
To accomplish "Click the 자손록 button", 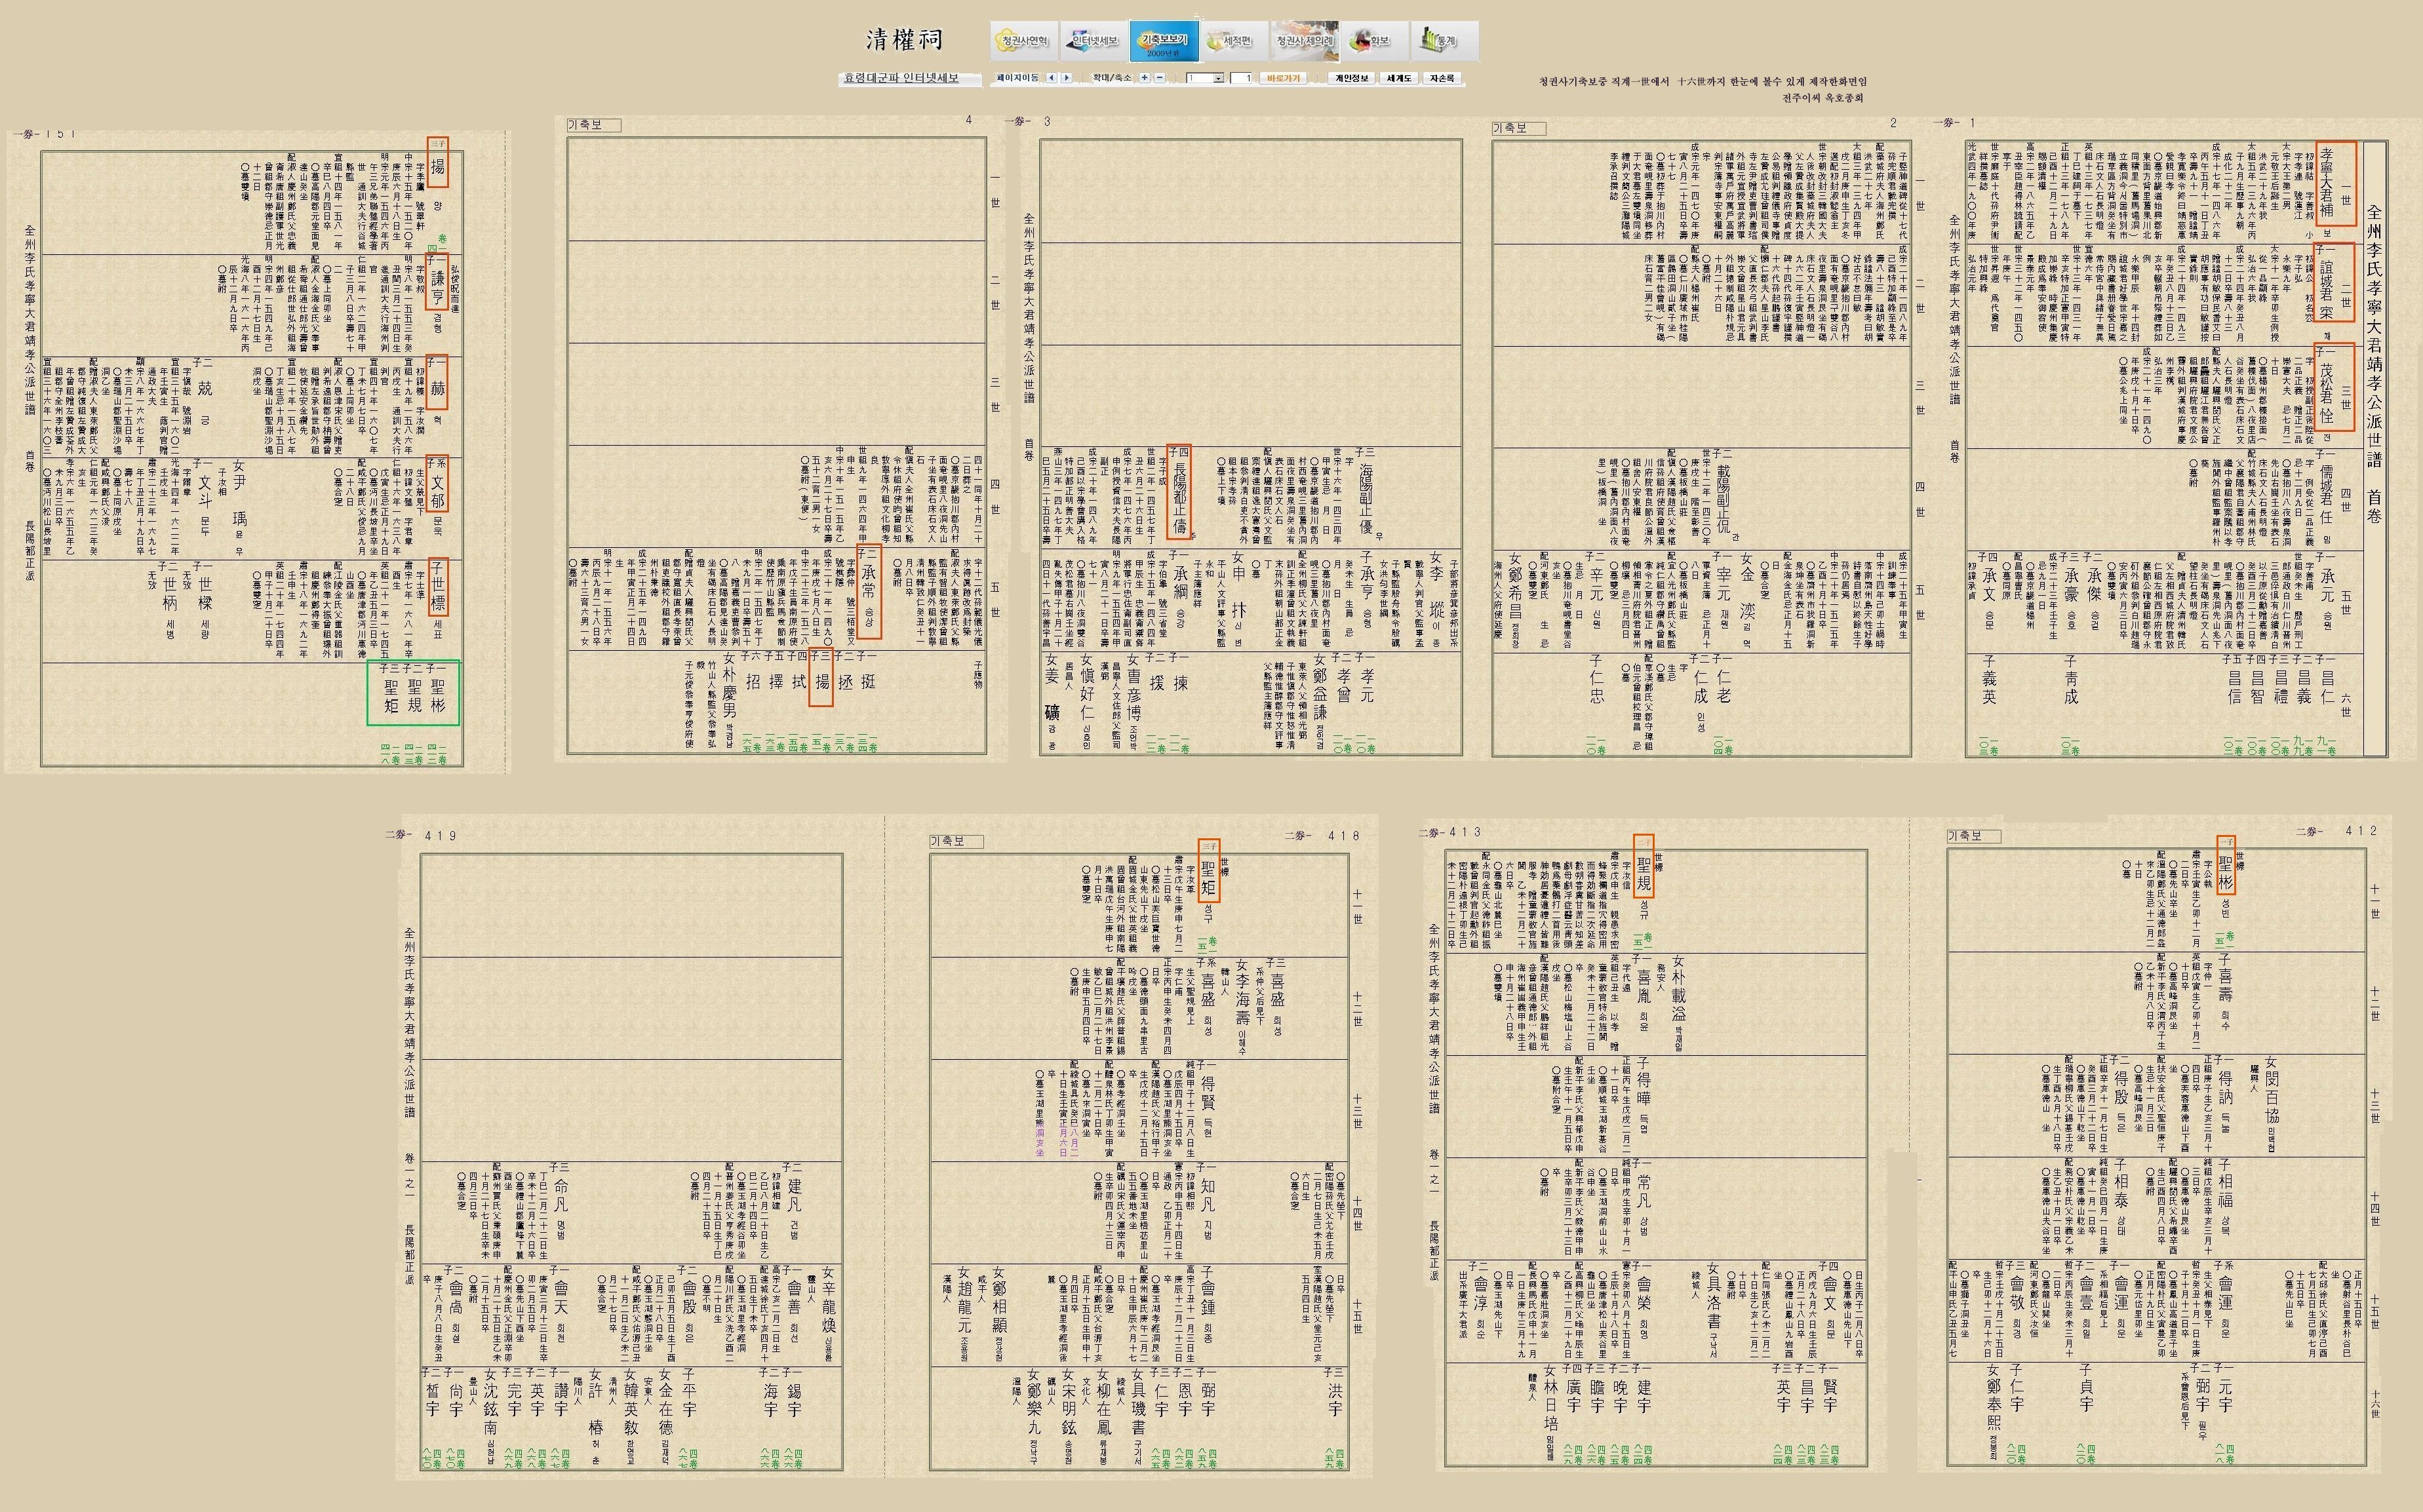I will 1442,78.
